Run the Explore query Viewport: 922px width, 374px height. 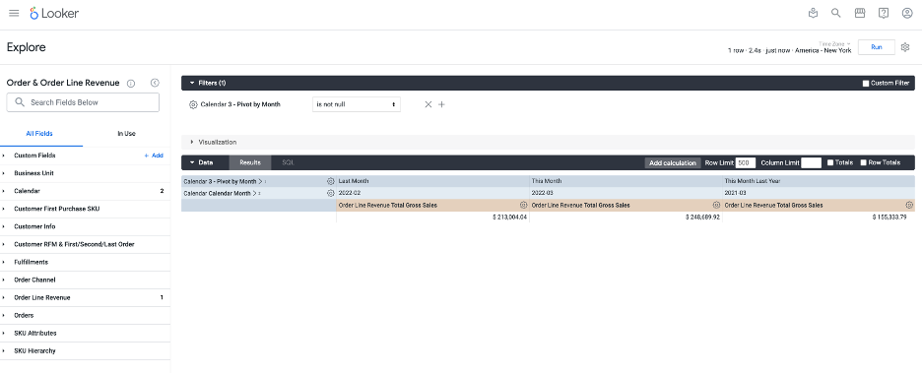tap(876, 47)
